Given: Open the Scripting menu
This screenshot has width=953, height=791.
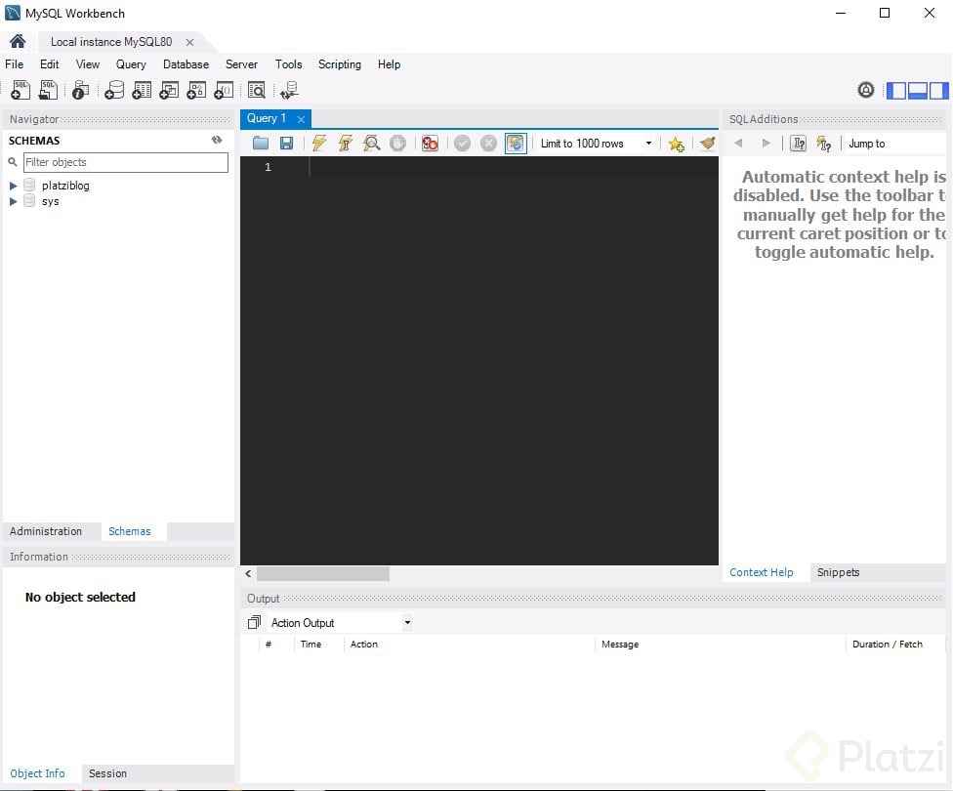Looking at the screenshot, I should click(339, 64).
